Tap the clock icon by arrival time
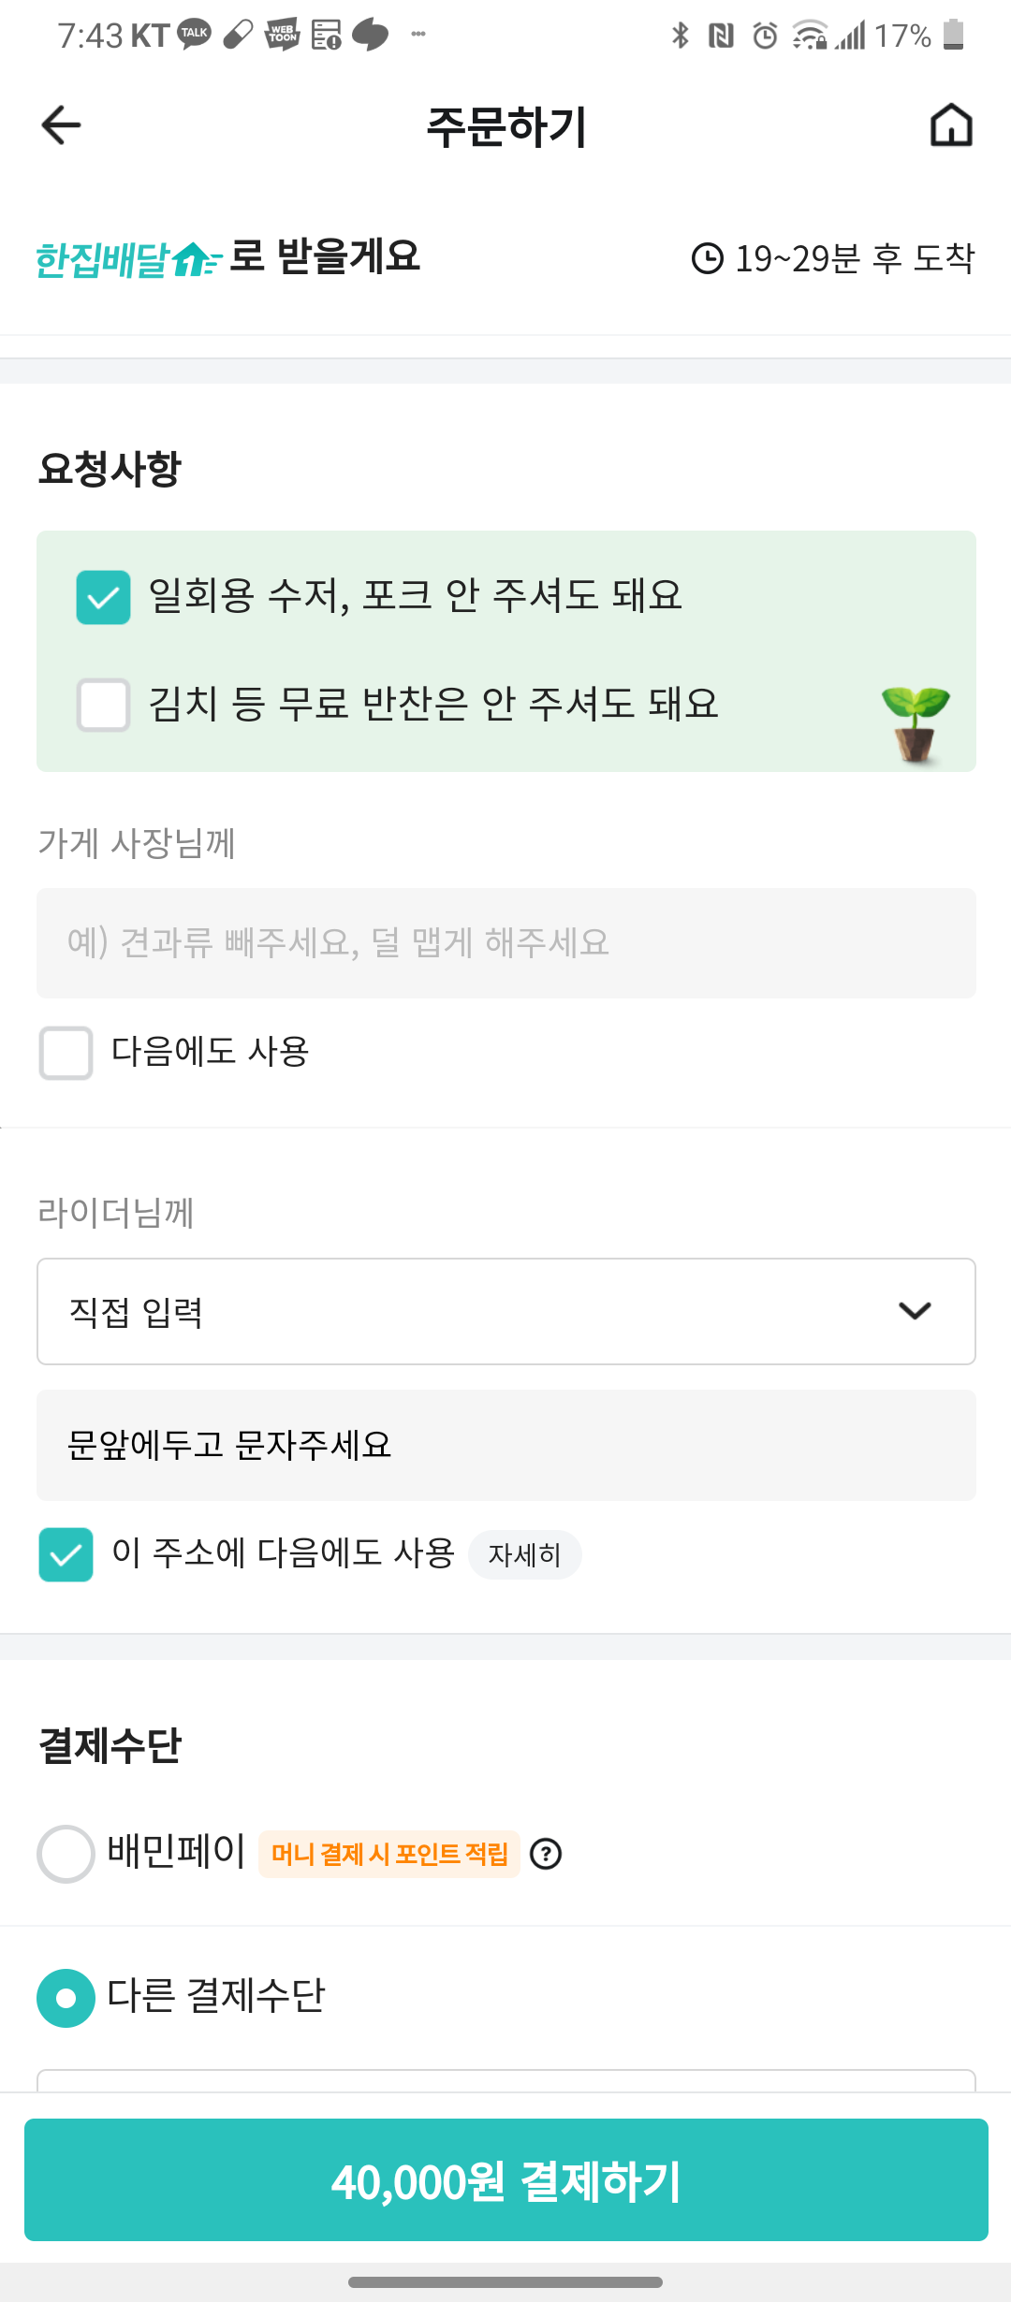This screenshot has height=2302, width=1011. (x=708, y=258)
